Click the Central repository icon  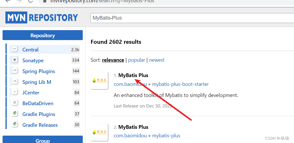(x=15, y=49)
